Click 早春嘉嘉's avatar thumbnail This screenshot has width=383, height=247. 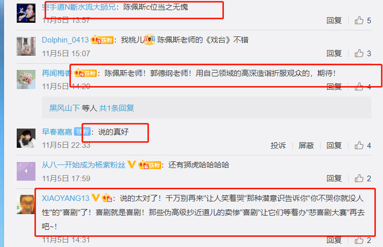pyautogui.click(x=26, y=138)
